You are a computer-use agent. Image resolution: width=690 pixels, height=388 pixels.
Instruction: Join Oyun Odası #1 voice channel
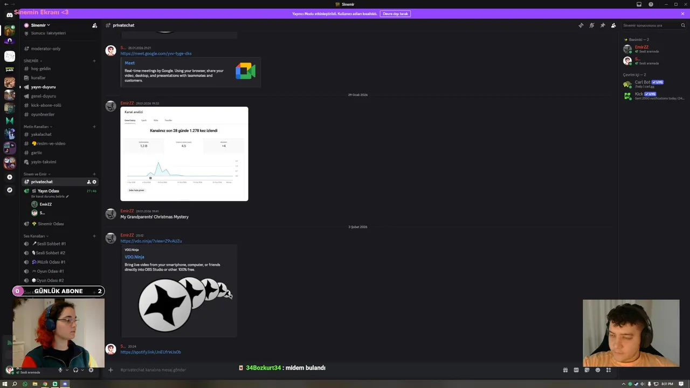[x=59, y=271]
